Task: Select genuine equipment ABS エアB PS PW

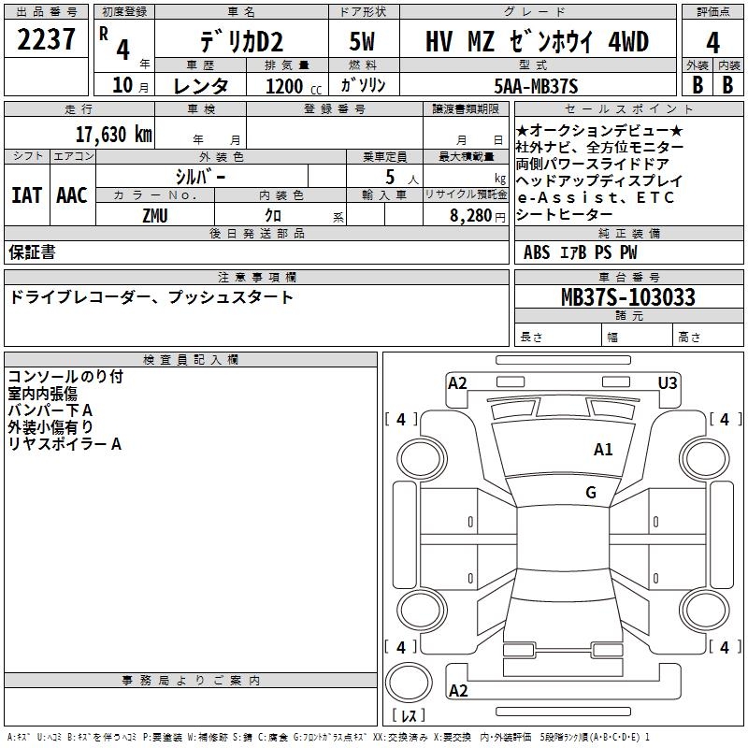Action: click(x=580, y=252)
